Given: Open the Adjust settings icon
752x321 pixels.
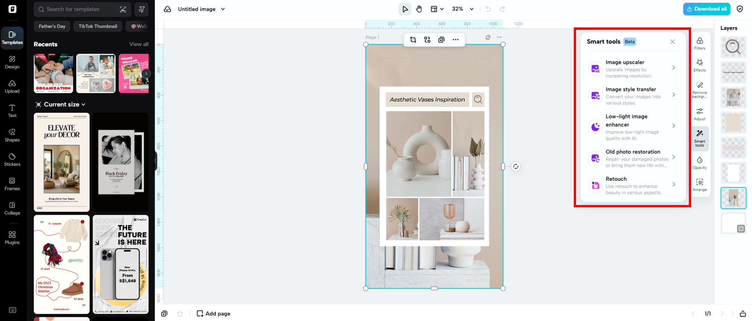Looking at the screenshot, I should pos(699,114).
